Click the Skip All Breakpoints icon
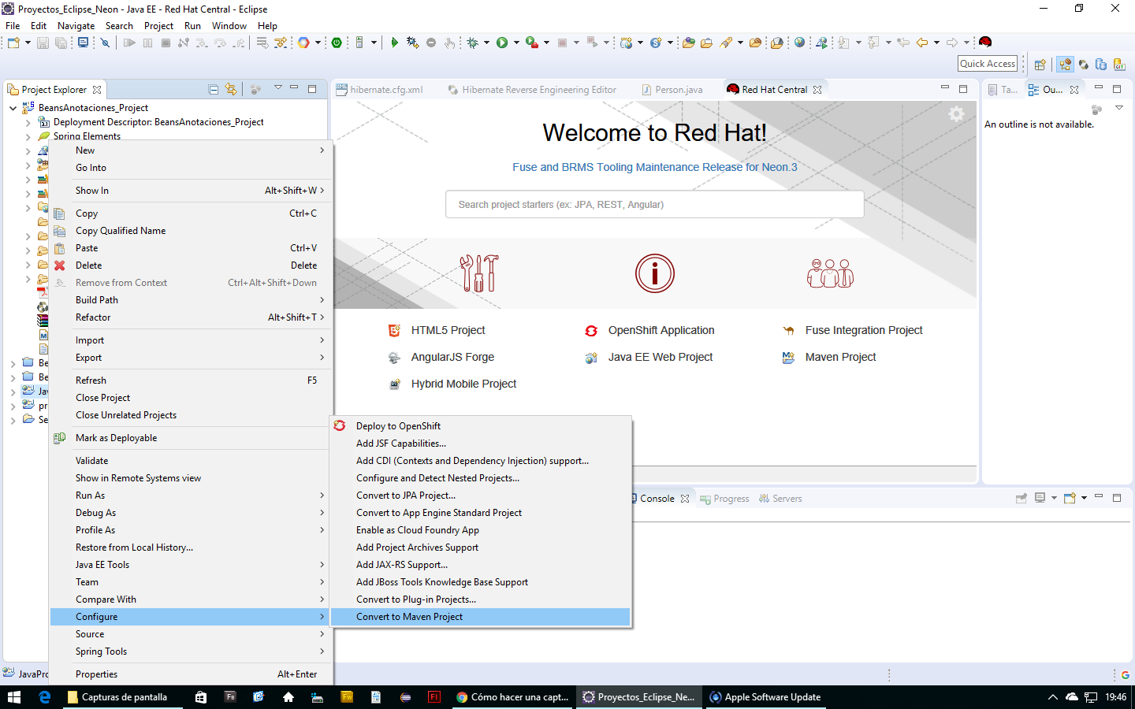This screenshot has width=1135, height=709. point(105,43)
